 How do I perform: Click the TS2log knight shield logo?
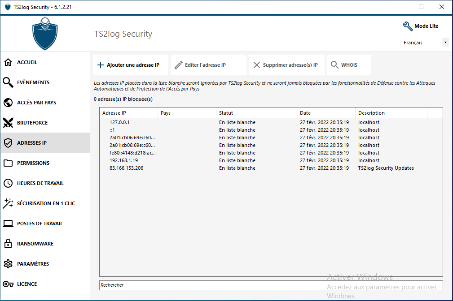45,34
